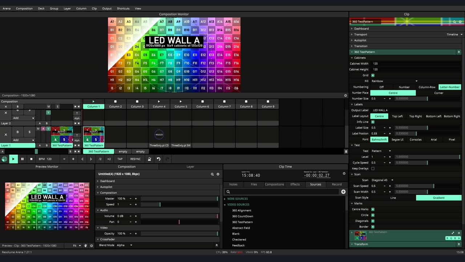Switch to the Effects tab
This screenshot has width=465, height=262.
click(295, 184)
